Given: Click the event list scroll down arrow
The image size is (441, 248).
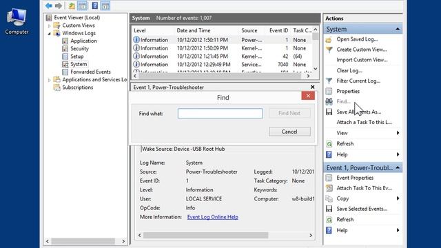Looking at the screenshot, I should click(316, 69).
